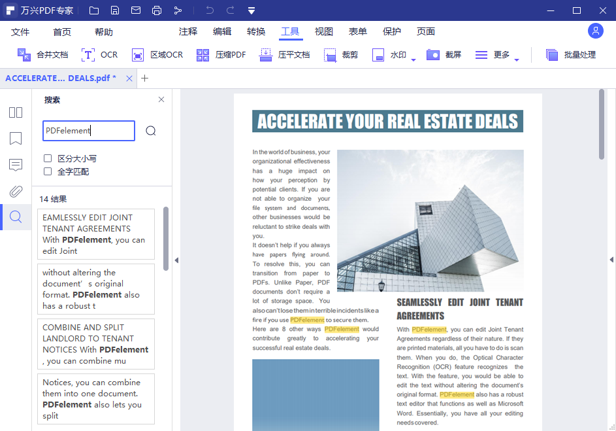Enable 全字匹配 whole word checkbox
This screenshot has height=431, width=616.
coord(48,171)
